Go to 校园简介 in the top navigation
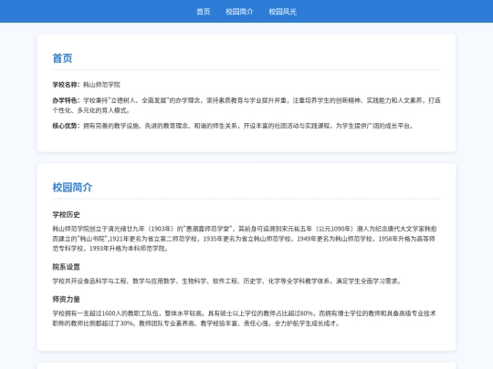Viewport: 493px width, 369px height. [239, 12]
